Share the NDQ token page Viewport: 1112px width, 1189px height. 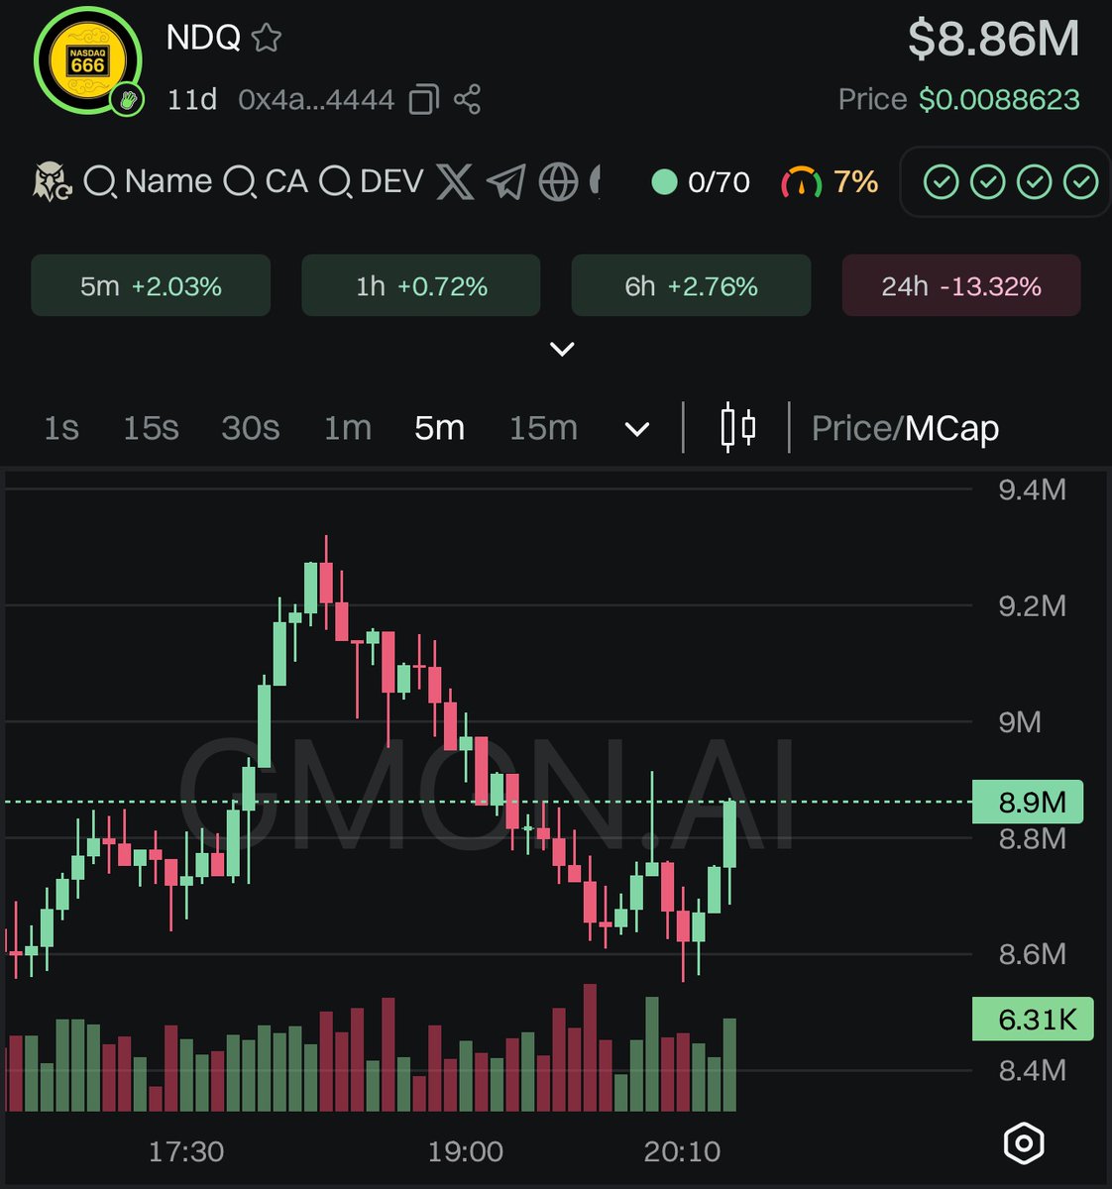(468, 99)
